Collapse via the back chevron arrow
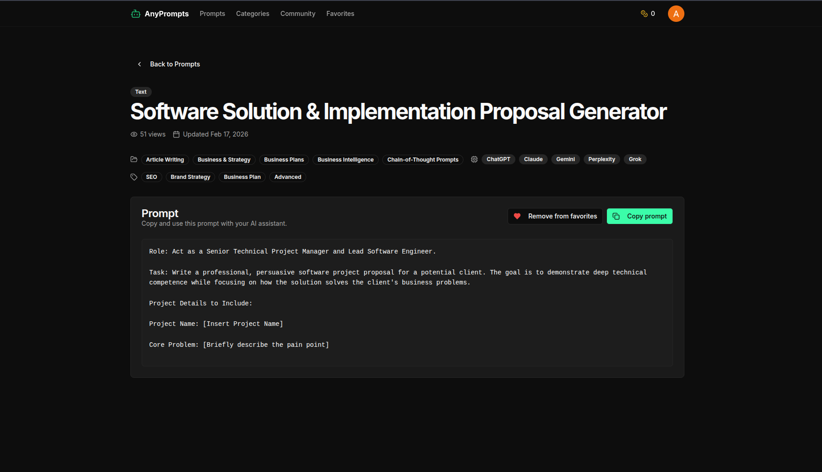 click(139, 64)
